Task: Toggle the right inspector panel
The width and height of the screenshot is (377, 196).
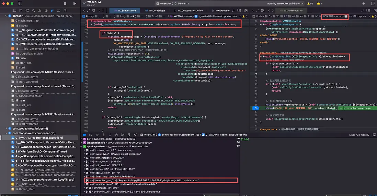Action: pos(373,3)
